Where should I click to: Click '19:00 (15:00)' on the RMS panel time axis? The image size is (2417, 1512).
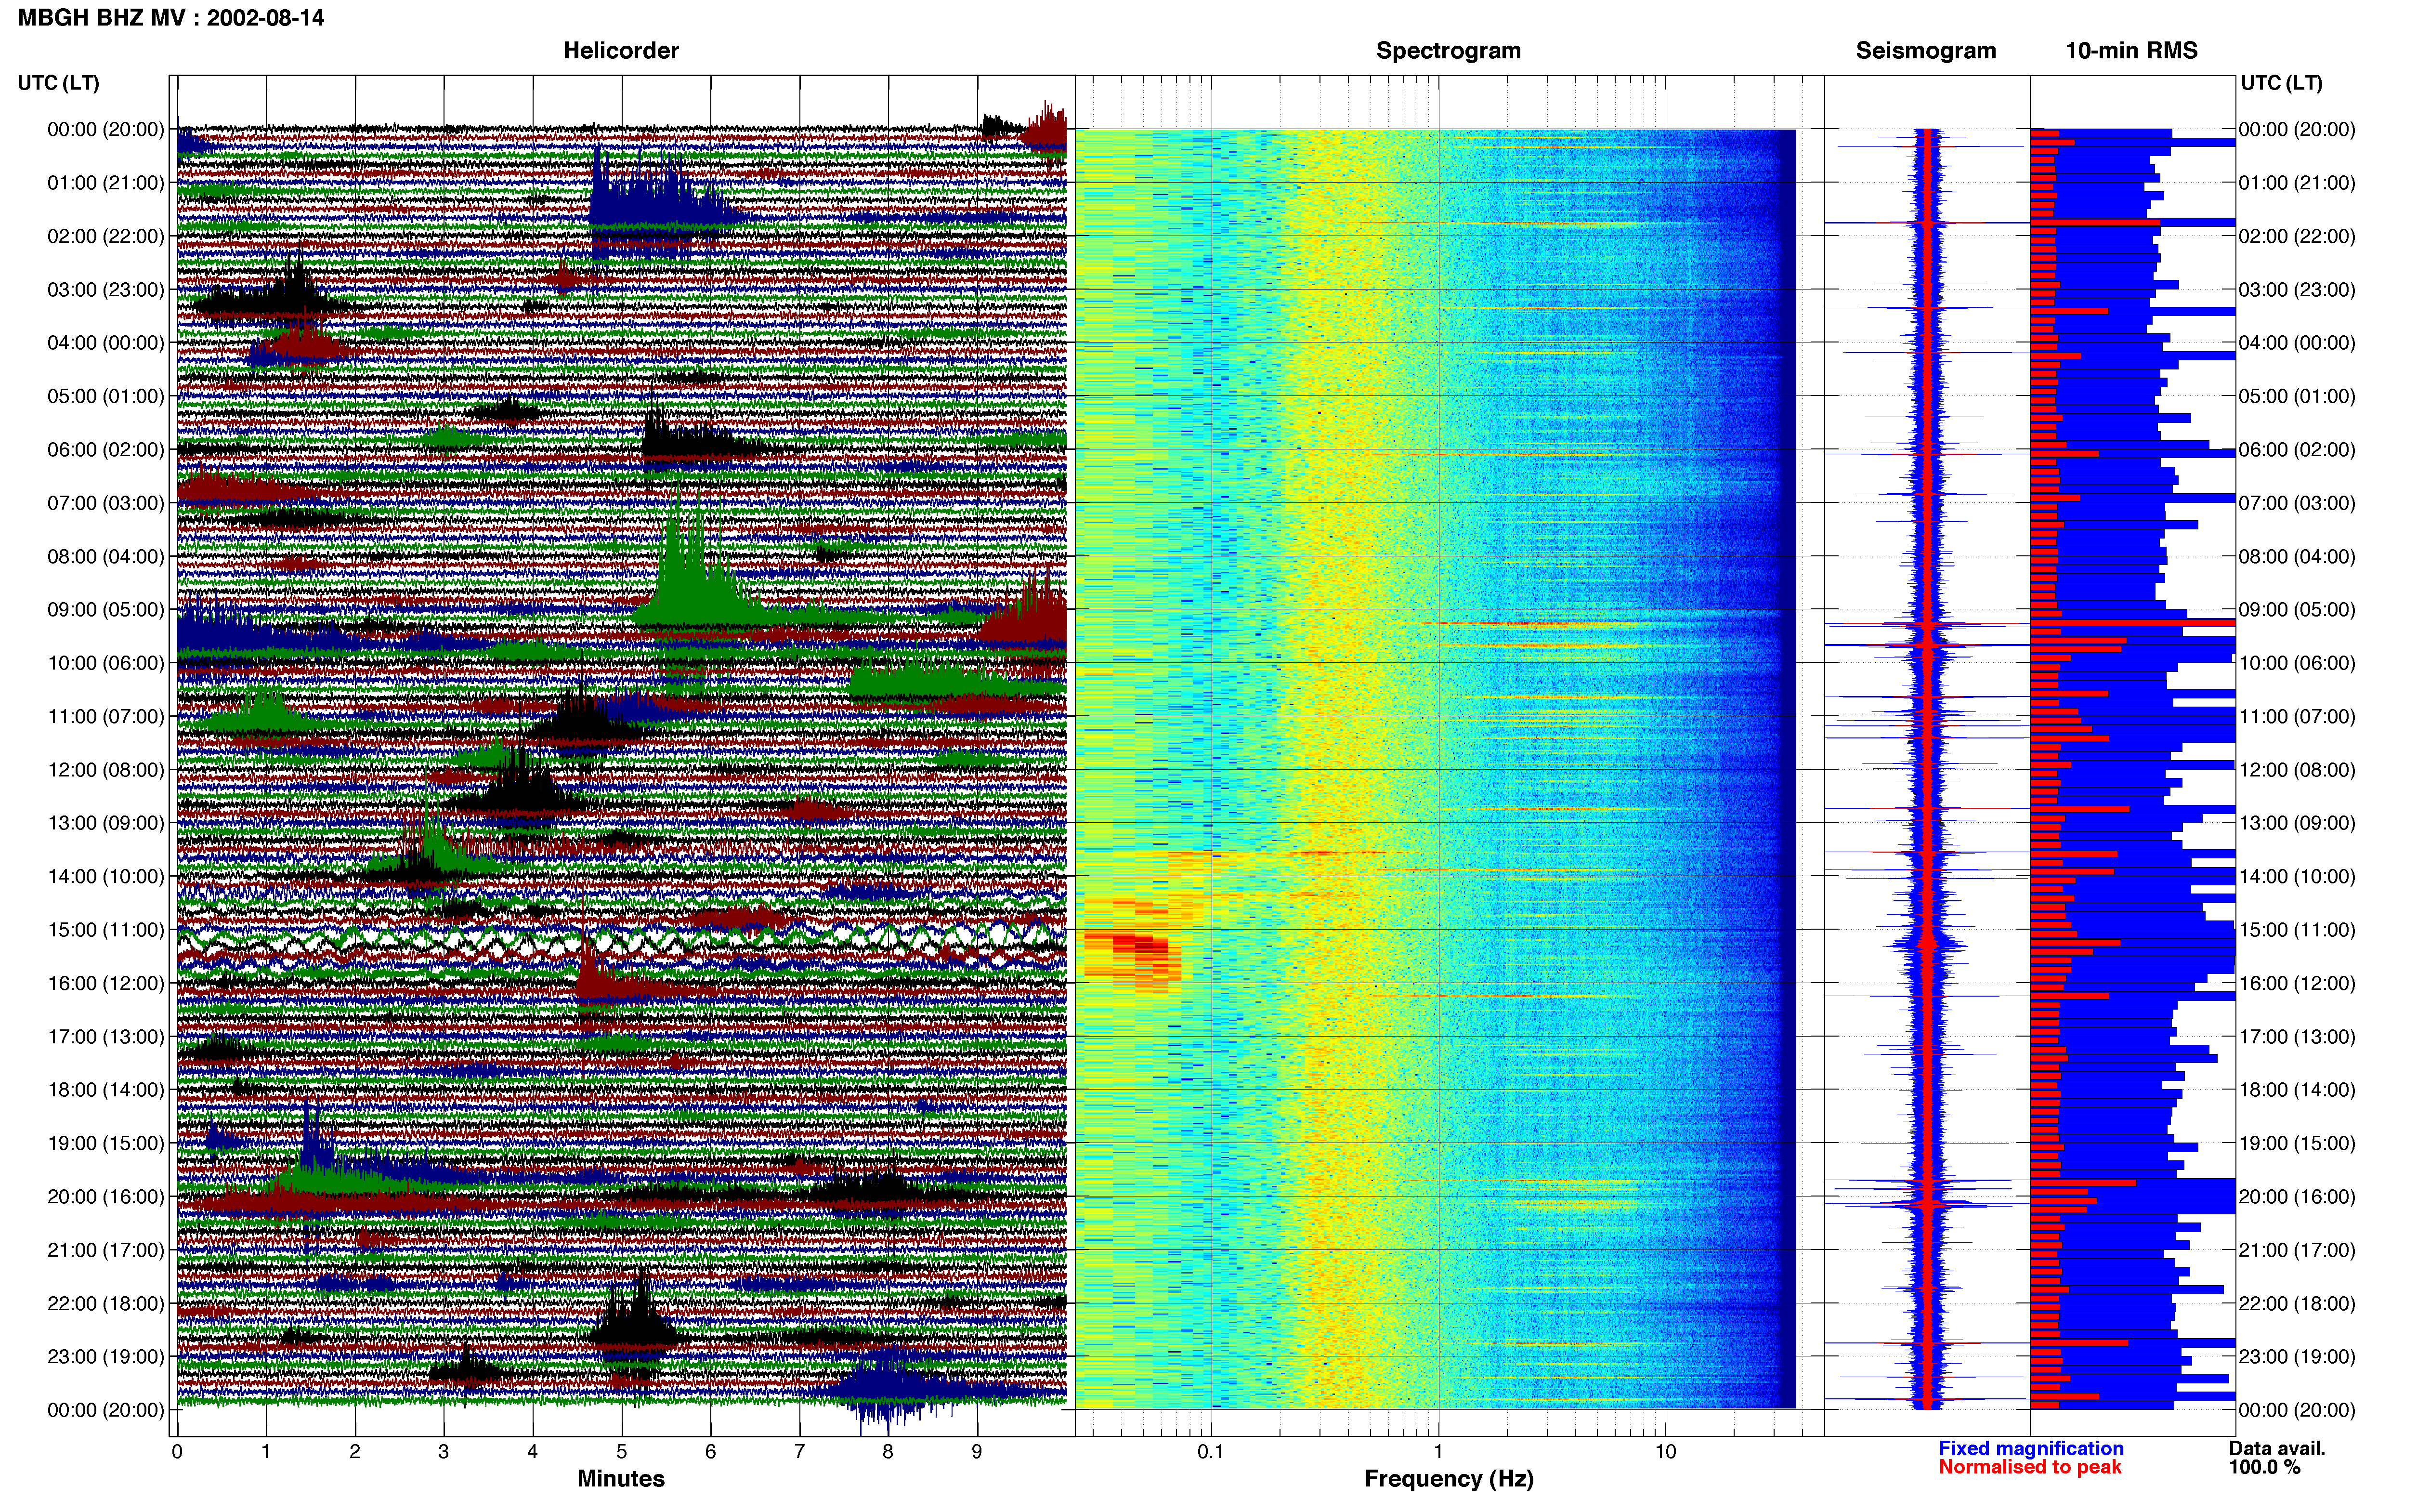[x=2297, y=1143]
